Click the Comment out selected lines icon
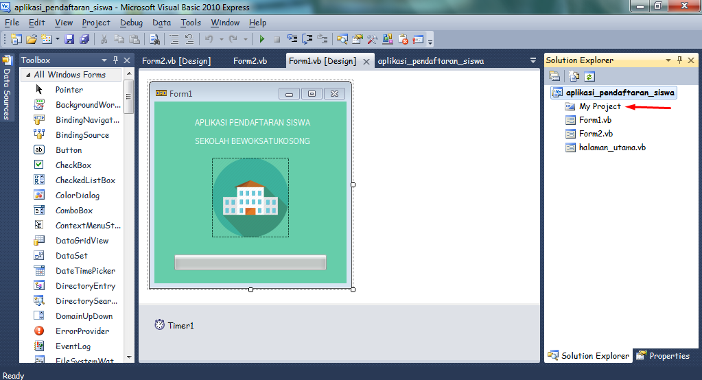This screenshot has width=702, height=380. (174, 39)
